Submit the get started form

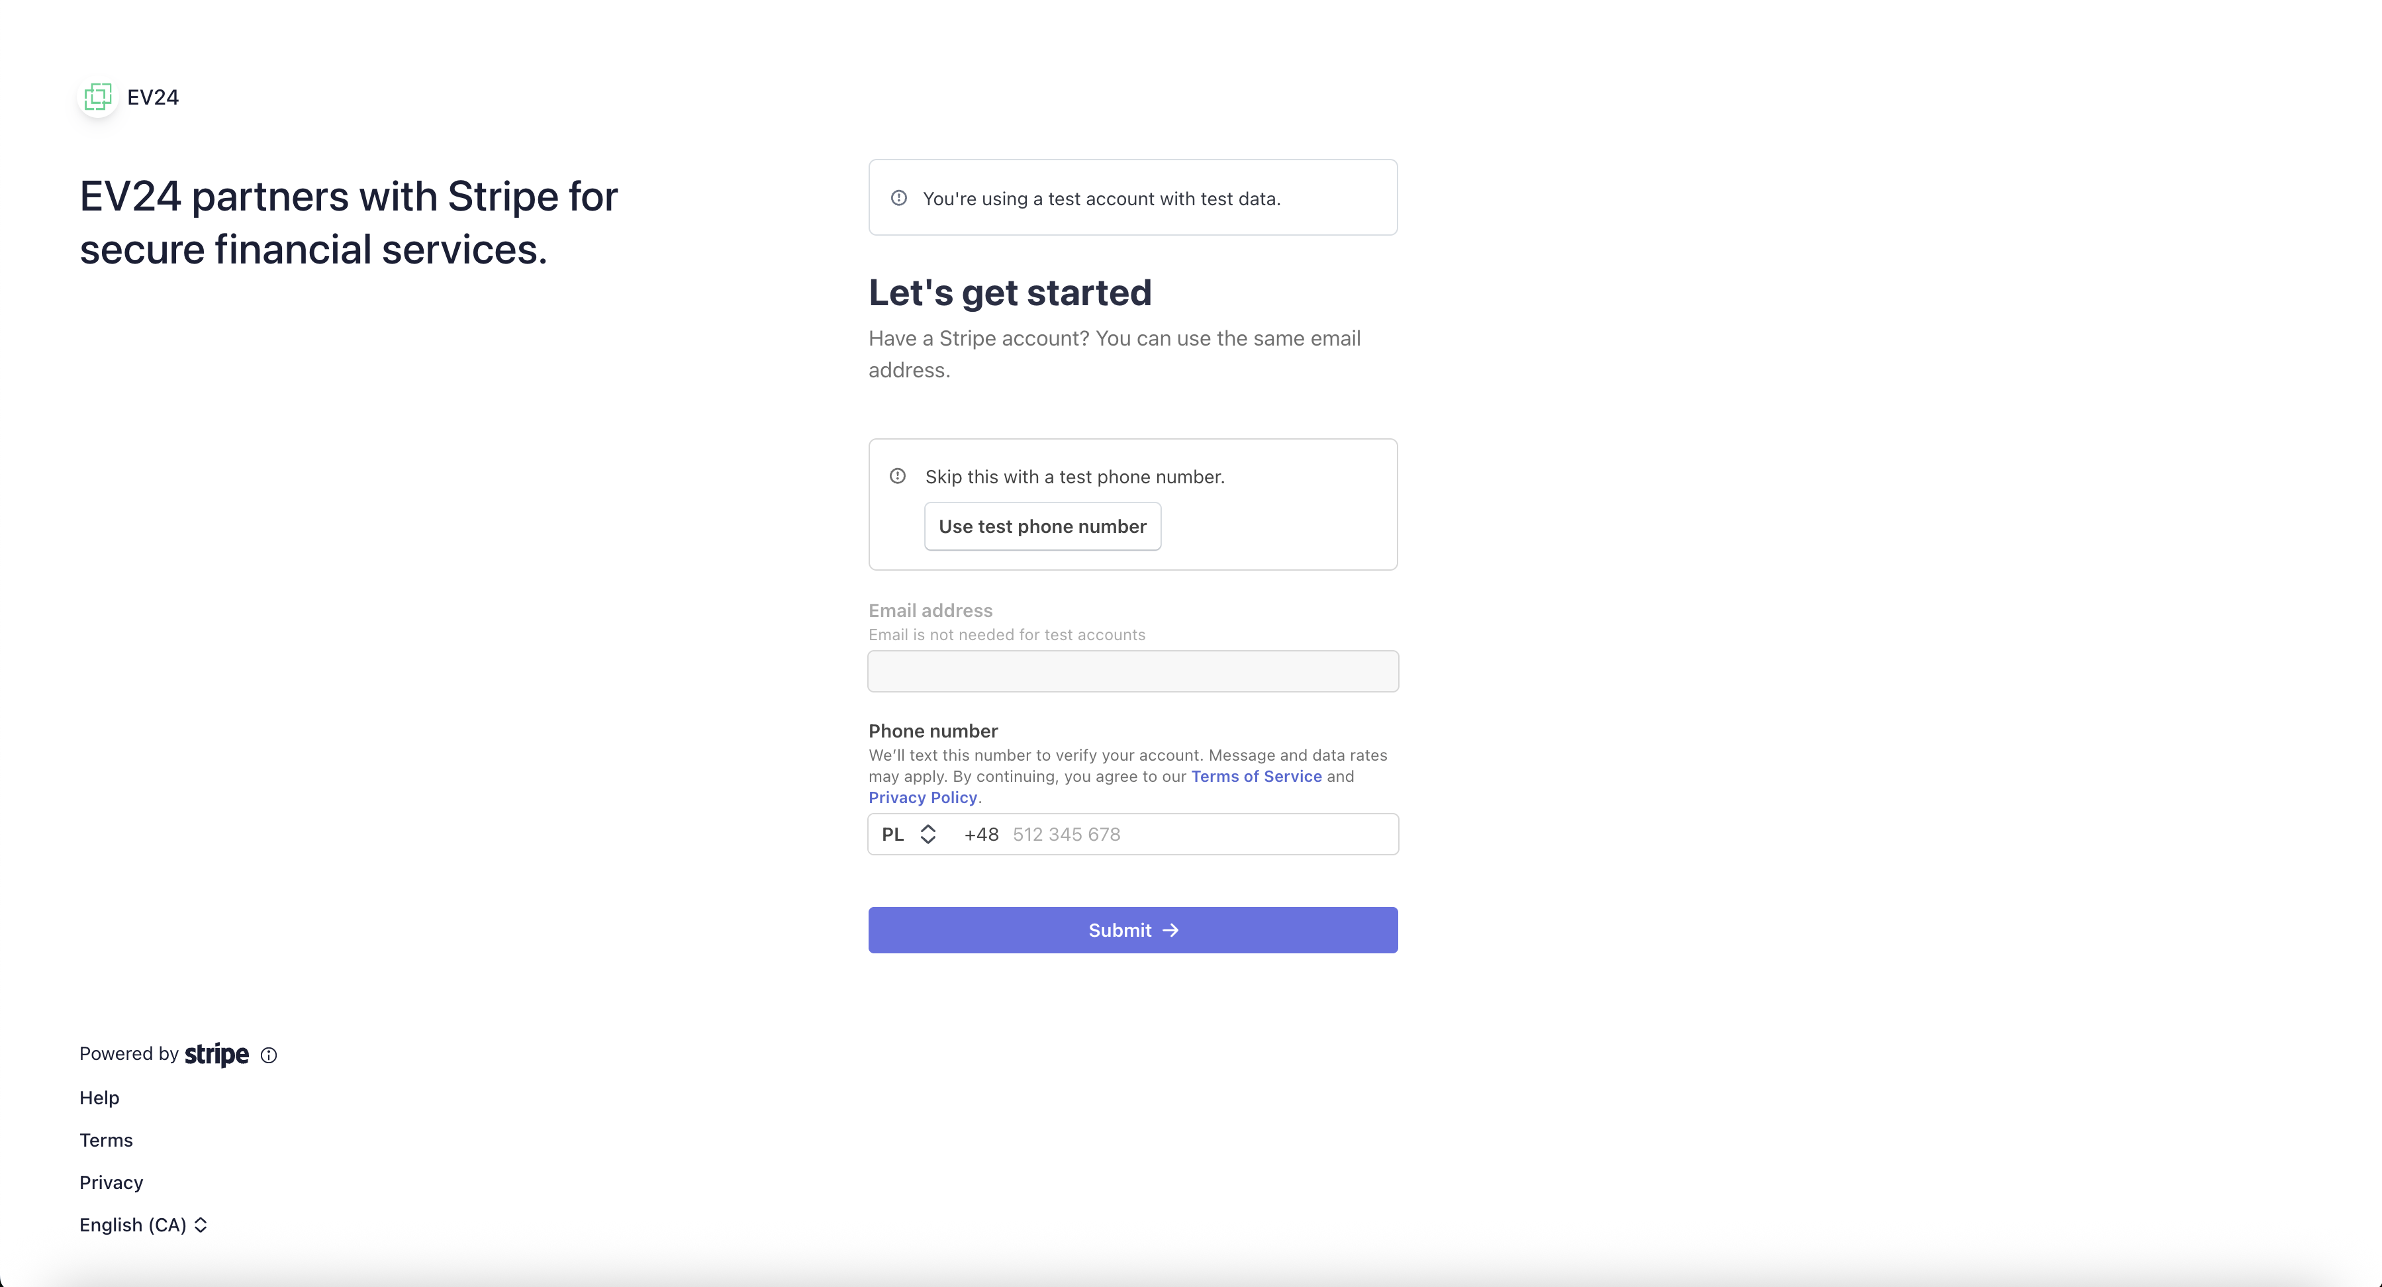click(x=1132, y=930)
